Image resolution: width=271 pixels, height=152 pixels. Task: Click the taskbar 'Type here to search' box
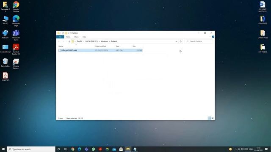pos(31,149)
